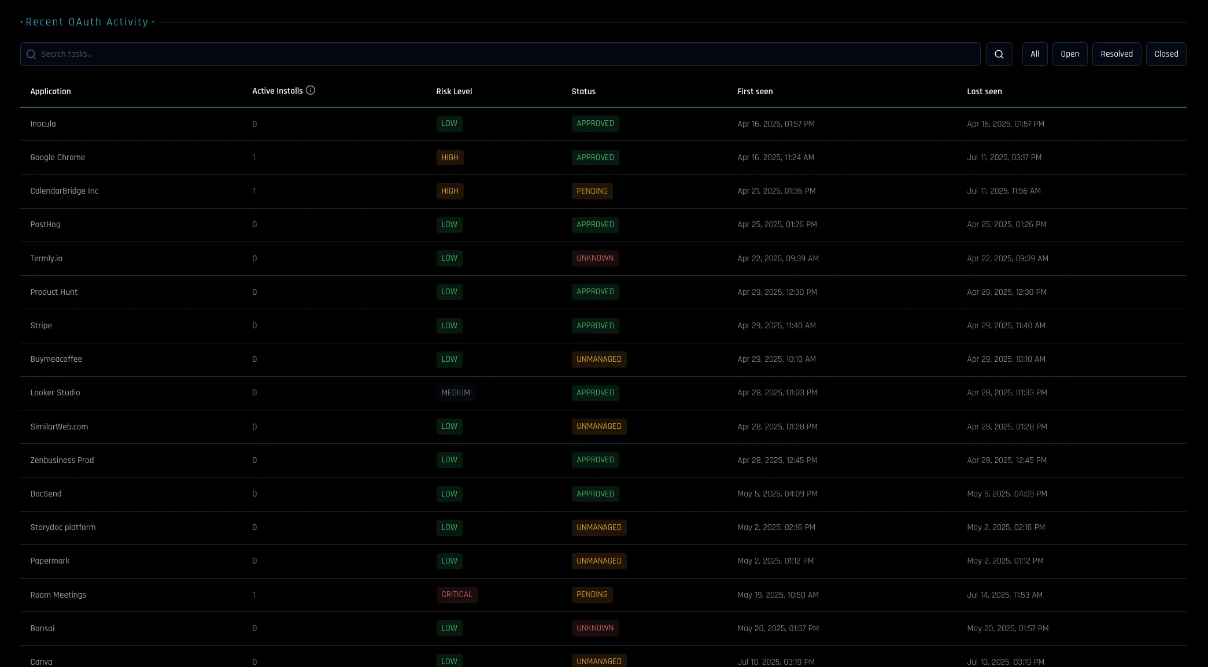This screenshot has height=667, width=1208.
Task: Select the All filter tab
Action: coord(1035,54)
